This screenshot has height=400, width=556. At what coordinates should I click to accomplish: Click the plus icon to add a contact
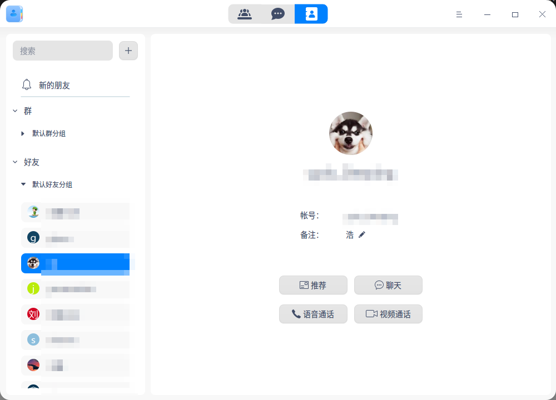(x=128, y=50)
